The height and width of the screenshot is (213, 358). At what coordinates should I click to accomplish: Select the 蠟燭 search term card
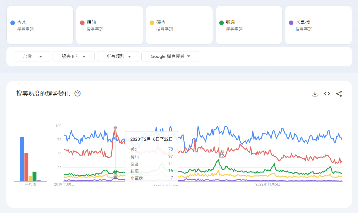point(249,25)
